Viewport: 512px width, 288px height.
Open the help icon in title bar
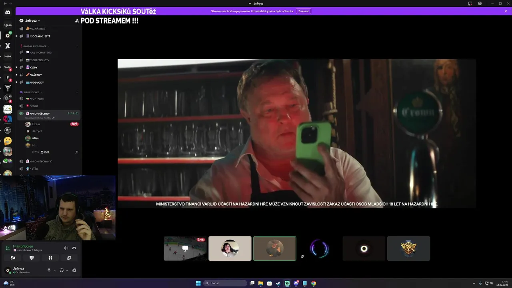click(x=480, y=4)
